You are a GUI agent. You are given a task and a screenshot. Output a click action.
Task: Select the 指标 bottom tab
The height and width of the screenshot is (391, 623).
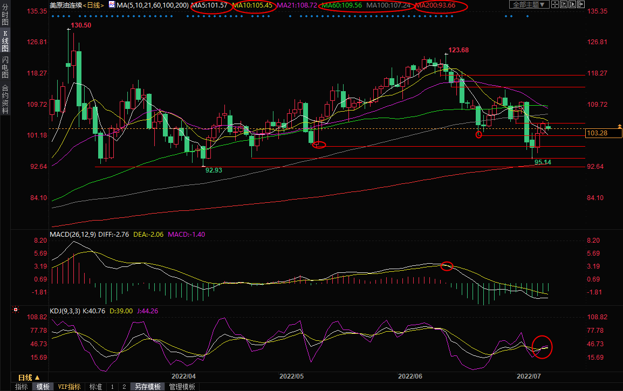21,387
